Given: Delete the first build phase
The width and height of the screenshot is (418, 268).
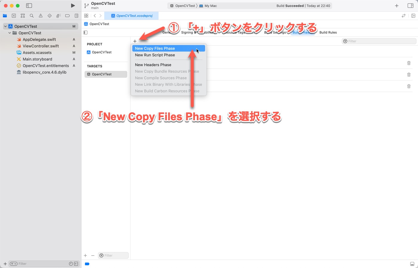Looking at the screenshot, I should click(x=409, y=63).
